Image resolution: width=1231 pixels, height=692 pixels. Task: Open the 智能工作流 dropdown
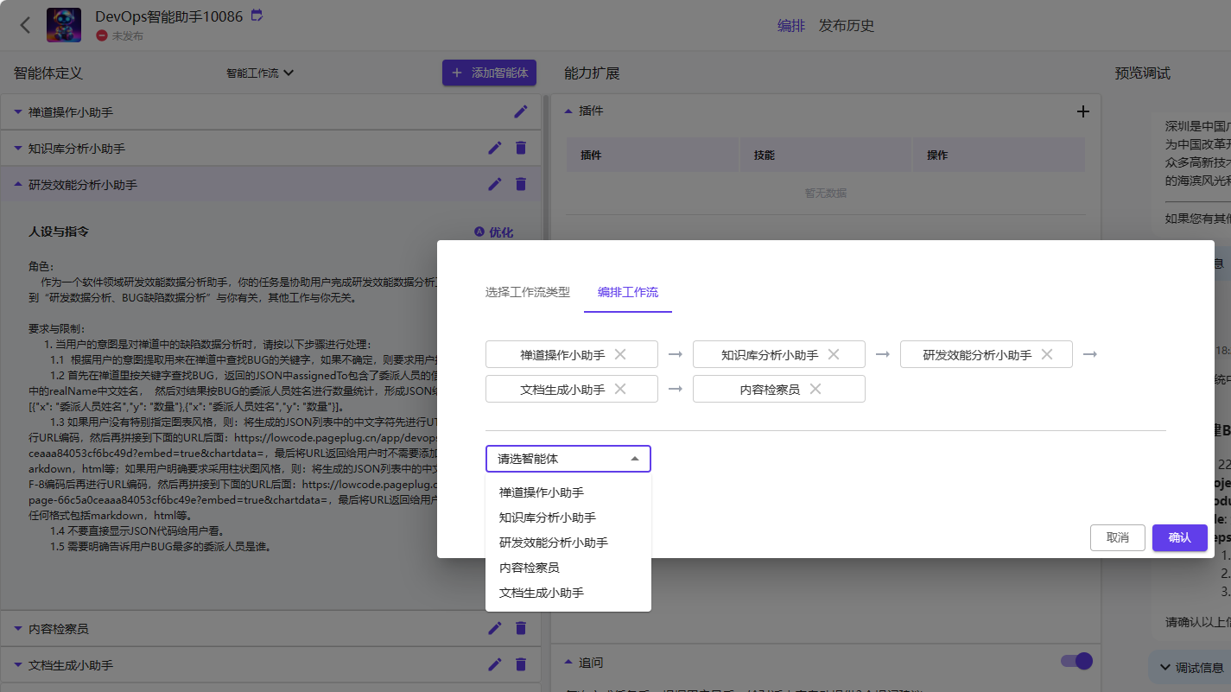(258, 73)
